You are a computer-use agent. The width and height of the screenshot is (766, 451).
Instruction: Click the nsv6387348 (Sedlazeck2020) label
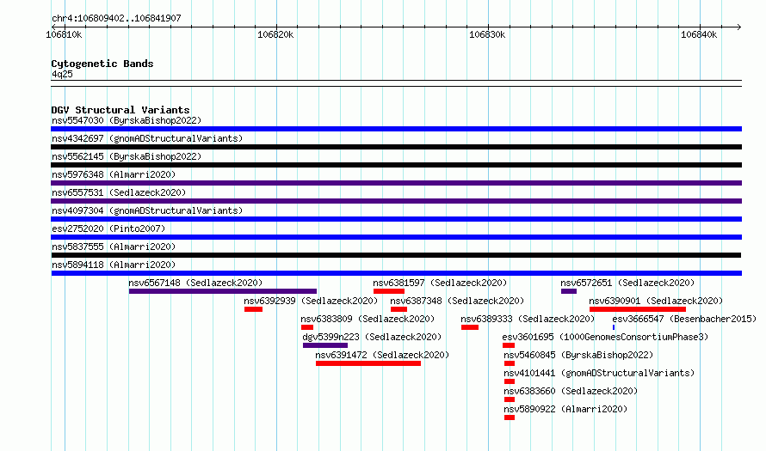(457, 301)
